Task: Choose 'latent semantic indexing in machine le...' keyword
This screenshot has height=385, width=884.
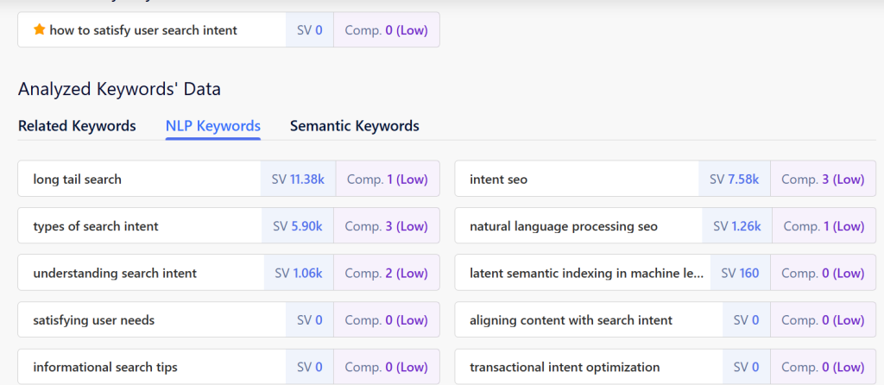Action: coord(586,273)
